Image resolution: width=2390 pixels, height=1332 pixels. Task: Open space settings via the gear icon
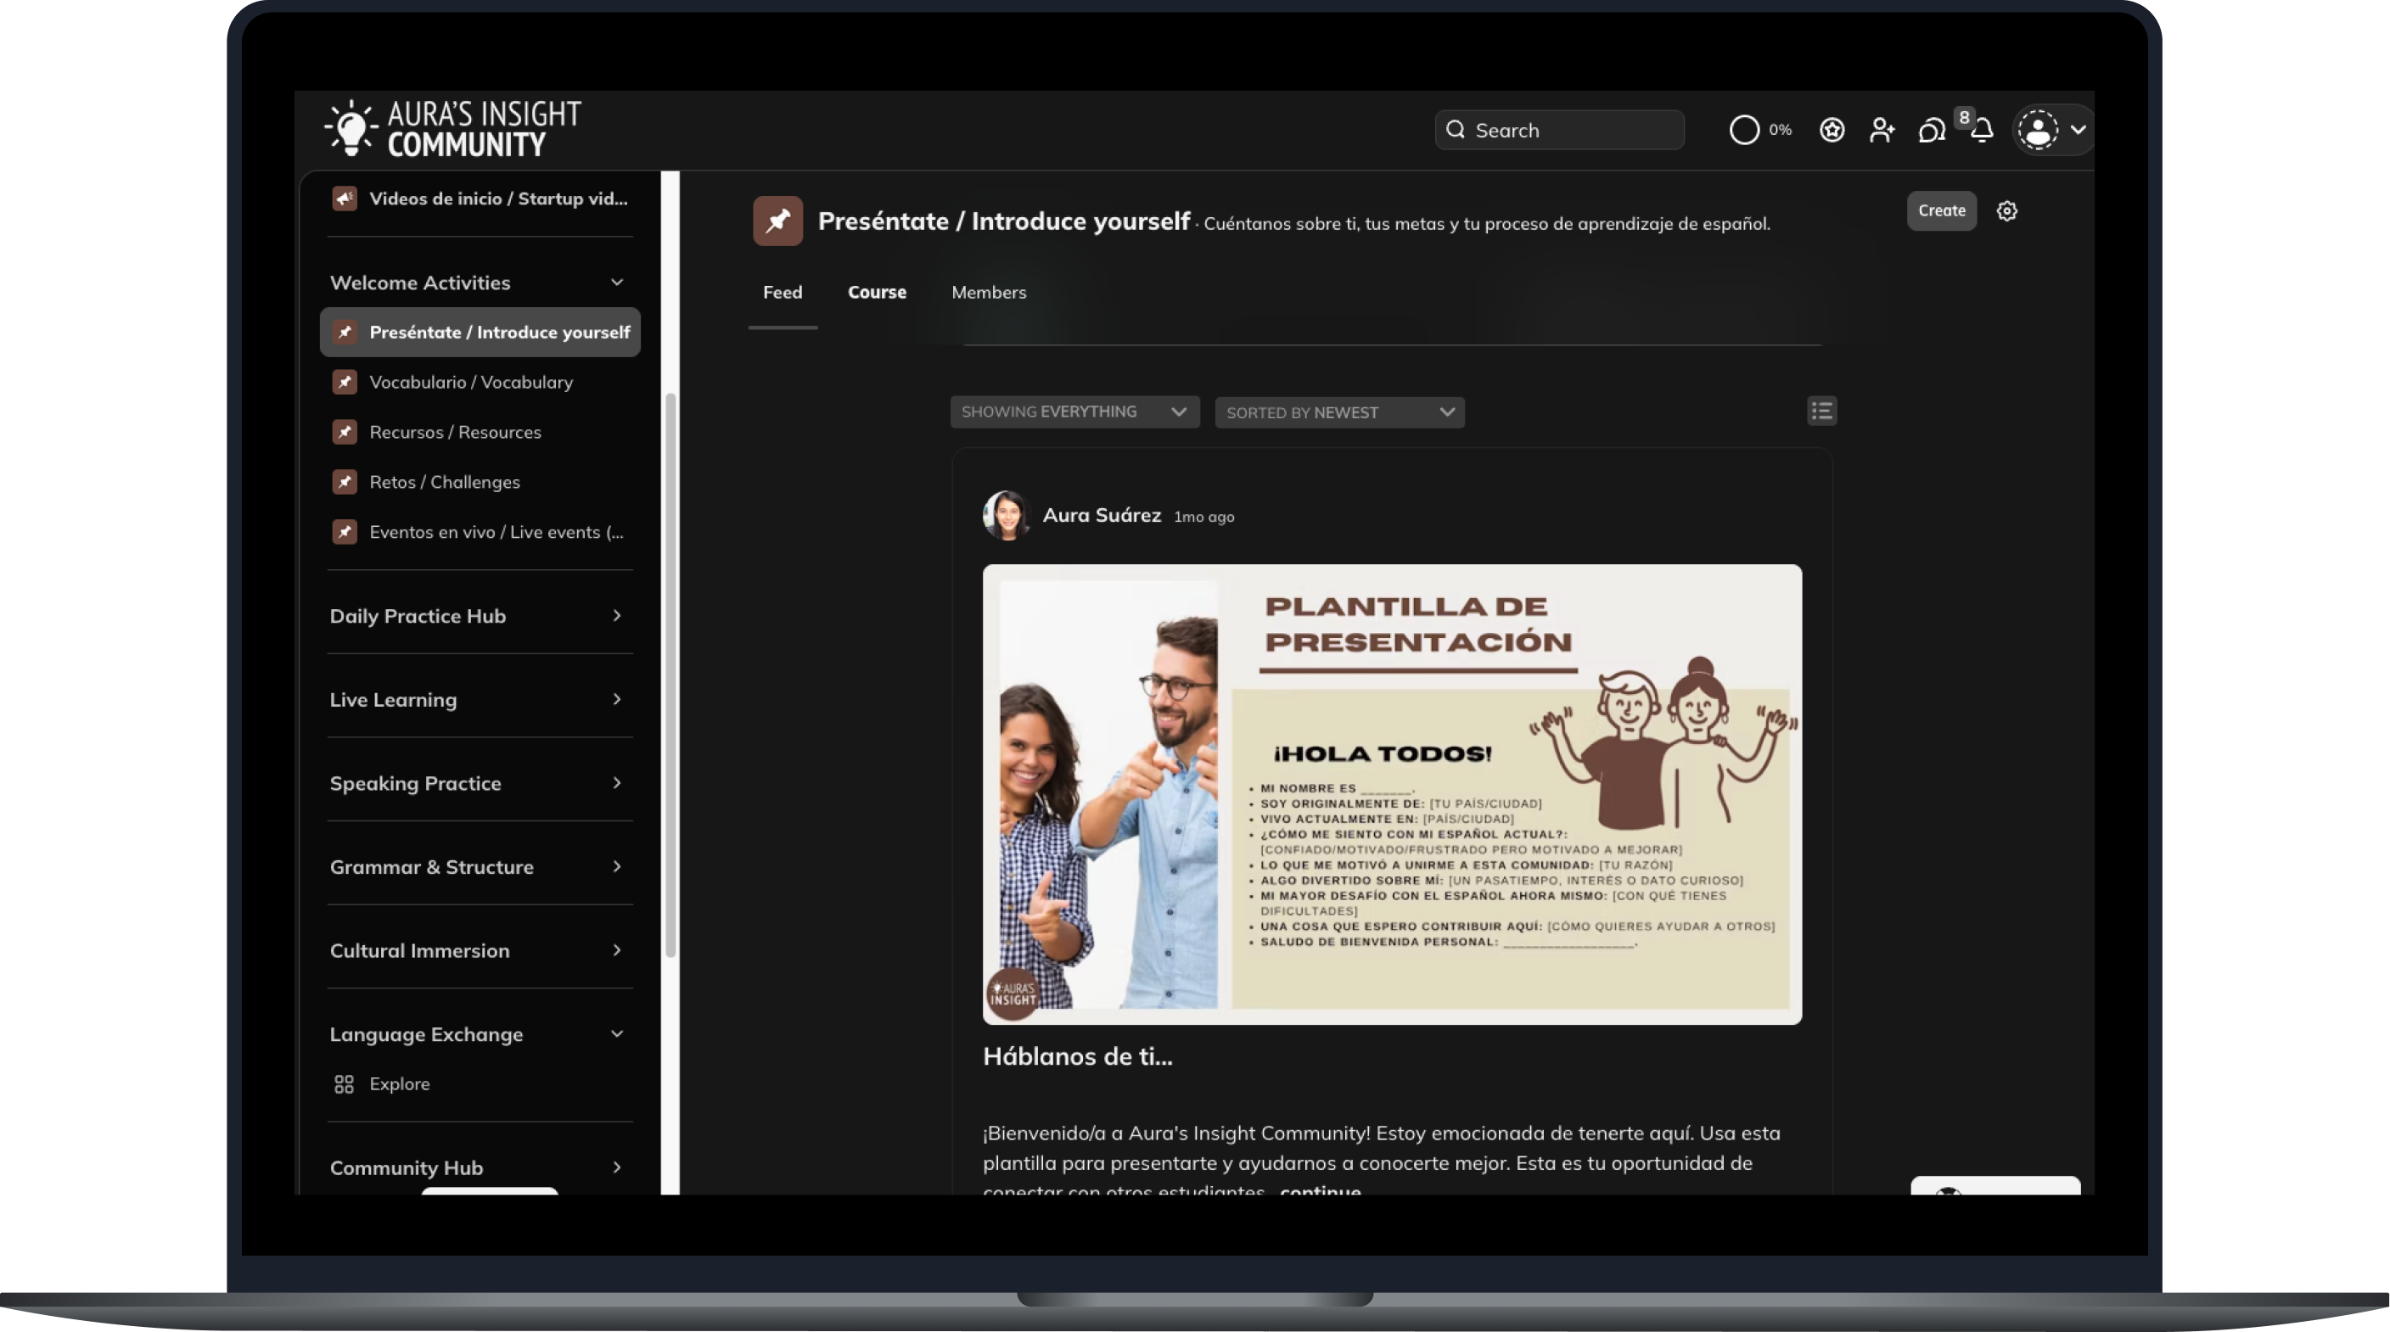coord(2007,210)
